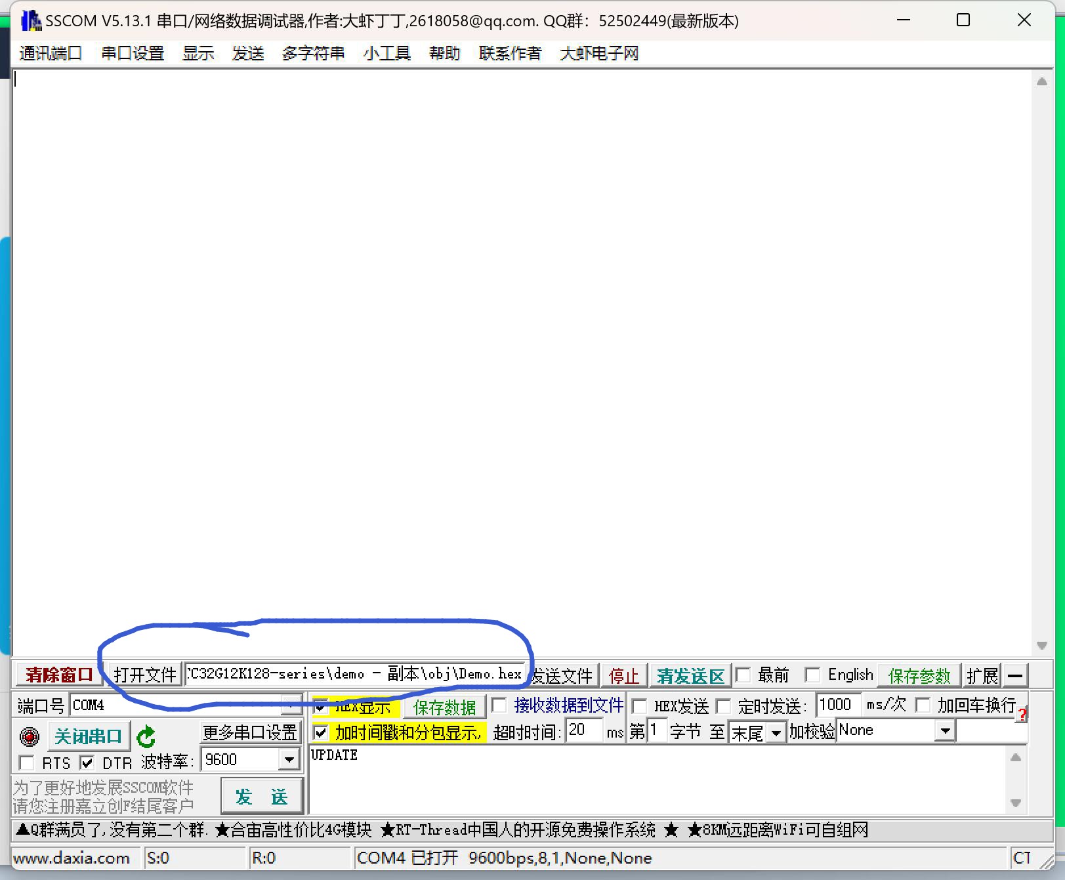
Task: Open the 发送 menu
Action: [248, 53]
